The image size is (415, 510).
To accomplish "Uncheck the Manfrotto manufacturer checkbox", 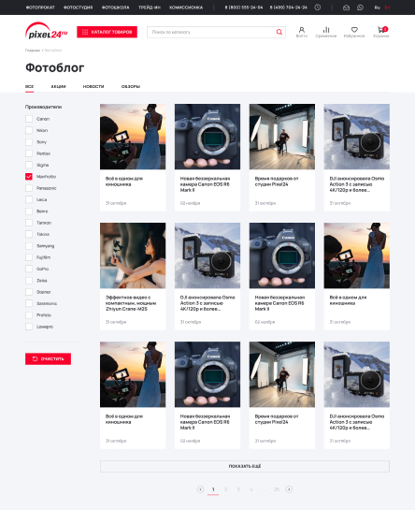I will (x=29, y=176).
